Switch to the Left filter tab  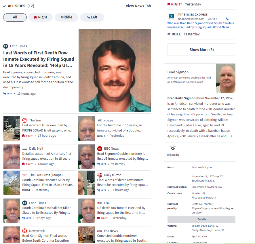92,17
